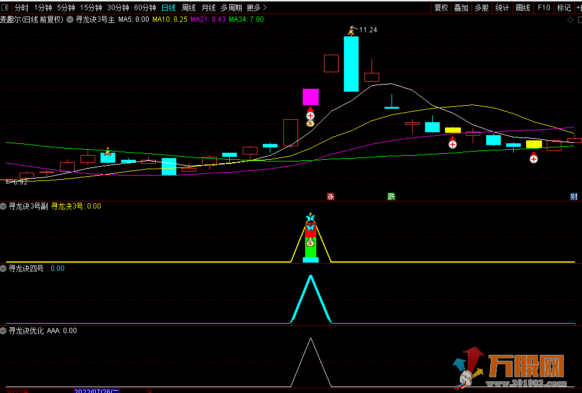Click the 复权 button
The image size is (582, 393).
click(x=441, y=8)
